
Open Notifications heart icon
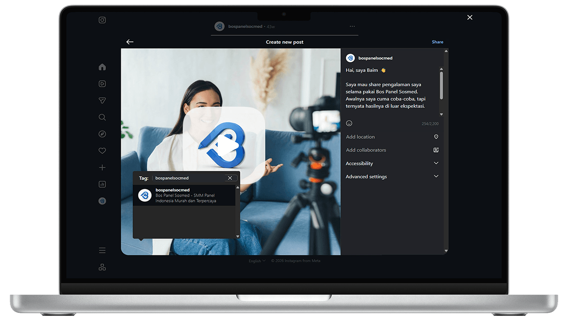coord(102,151)
